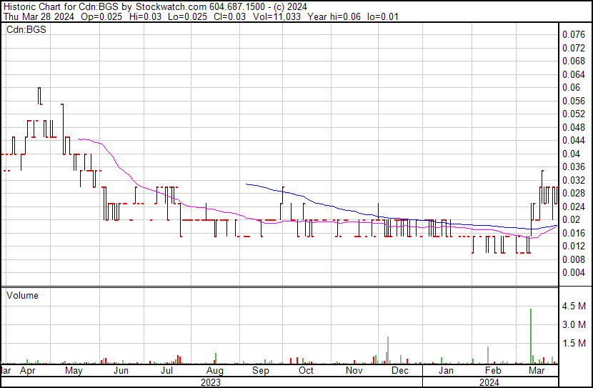Click the Jan month marker

pyautogui.click(x=446, y=371)
